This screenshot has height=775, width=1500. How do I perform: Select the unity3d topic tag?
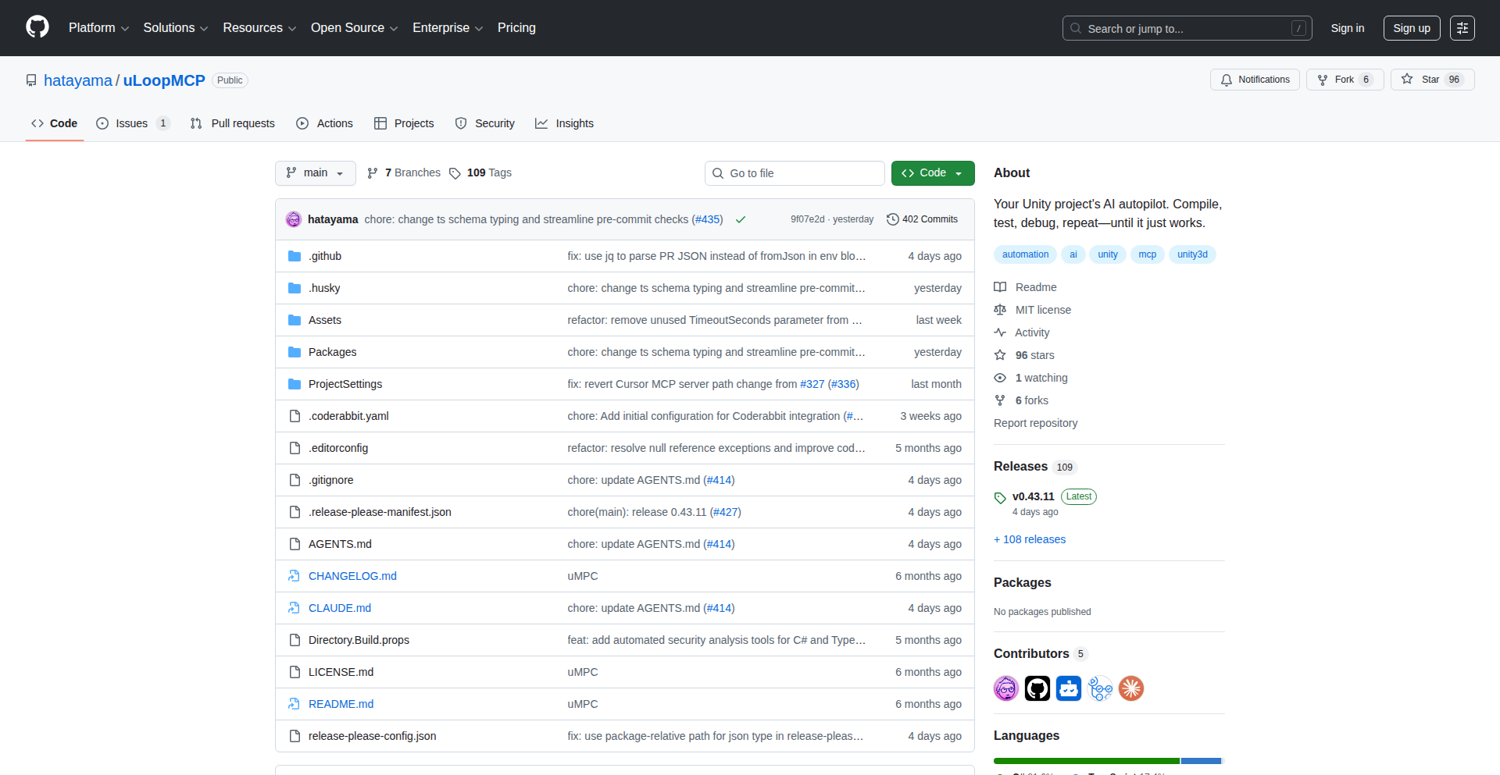[x=1192, y=254]
